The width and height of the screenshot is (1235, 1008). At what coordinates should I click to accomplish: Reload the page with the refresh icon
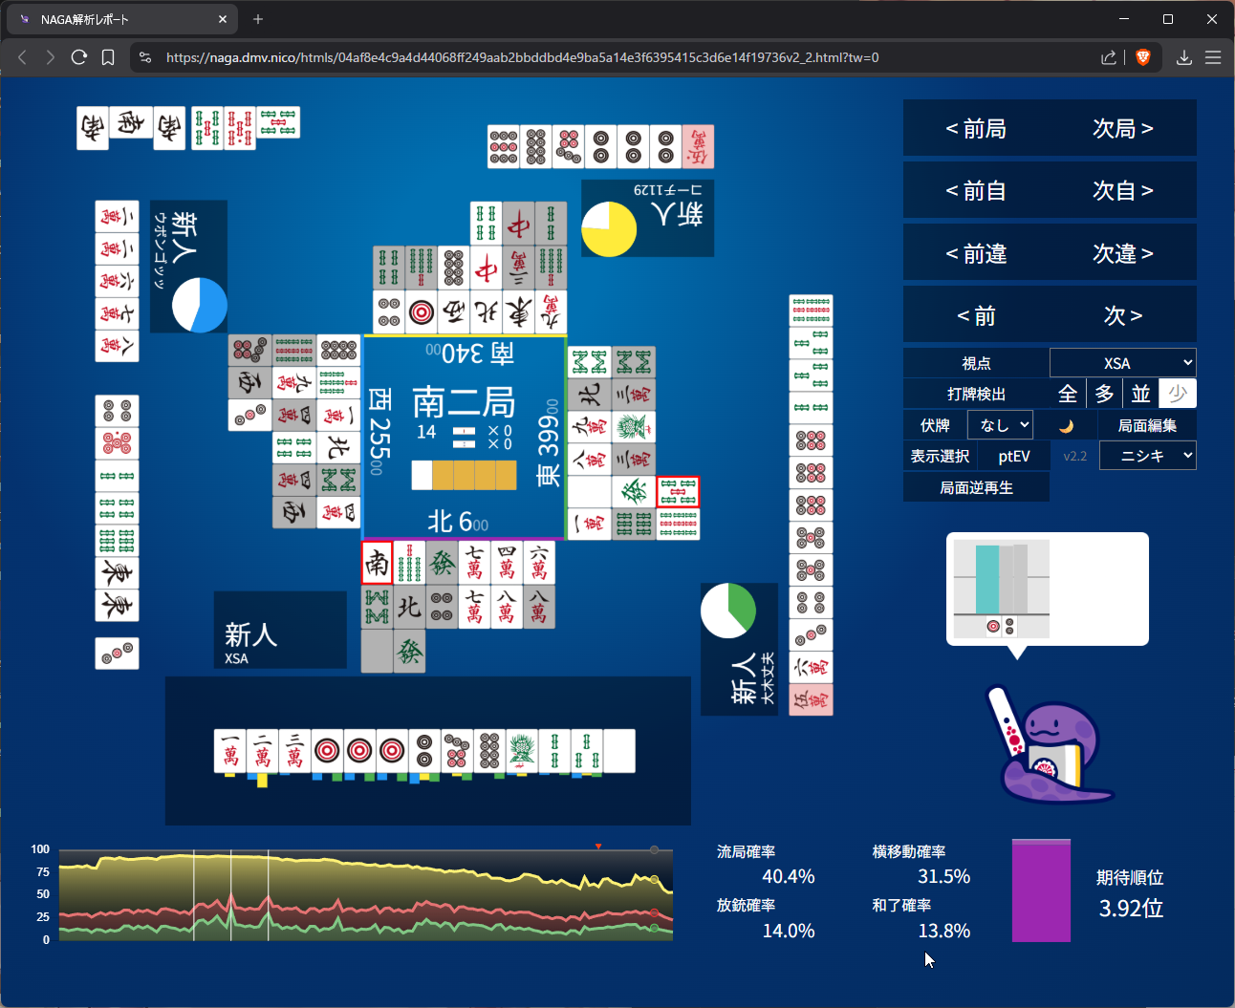(x=79, y=57)
